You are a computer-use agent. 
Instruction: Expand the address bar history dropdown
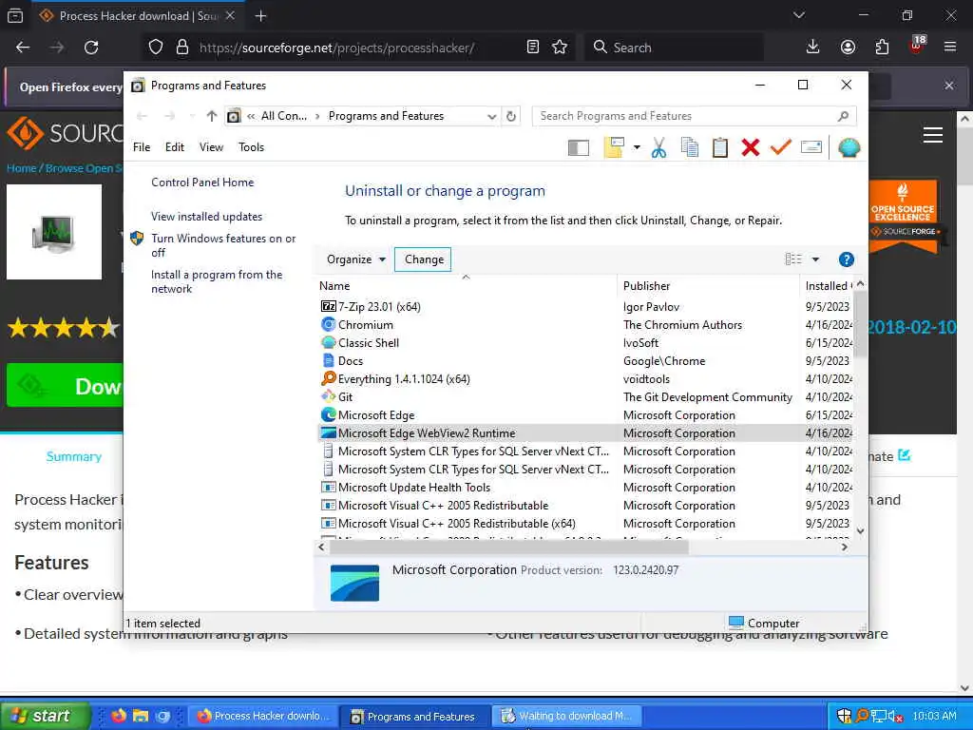click(491, 117)
